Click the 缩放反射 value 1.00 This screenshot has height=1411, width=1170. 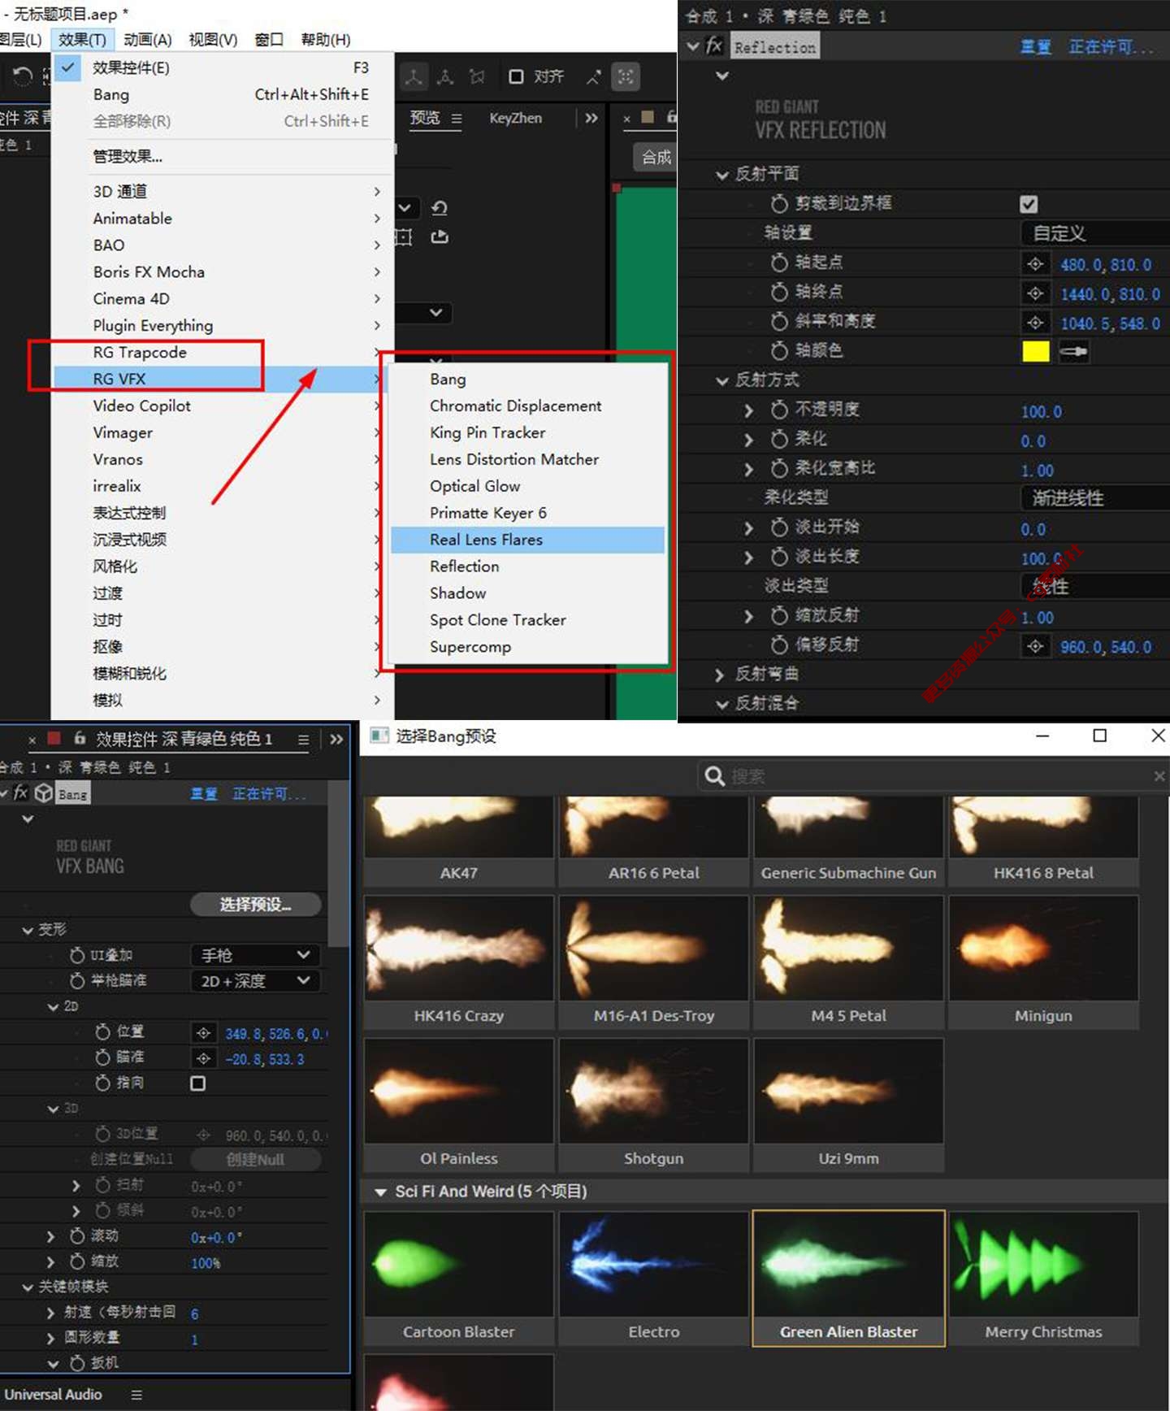pyautogui.click(x=1038, y=617)
